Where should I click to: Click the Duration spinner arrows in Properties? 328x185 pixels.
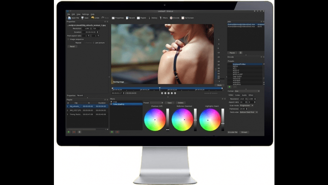[x=98, y=32]
